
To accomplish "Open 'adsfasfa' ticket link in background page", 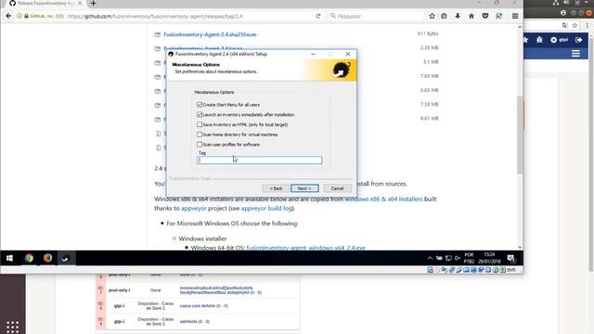I will [188, 322].
